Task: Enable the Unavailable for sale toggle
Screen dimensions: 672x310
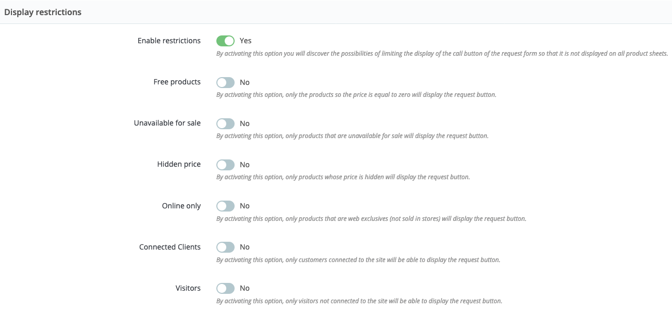Action: coord(225,123)
